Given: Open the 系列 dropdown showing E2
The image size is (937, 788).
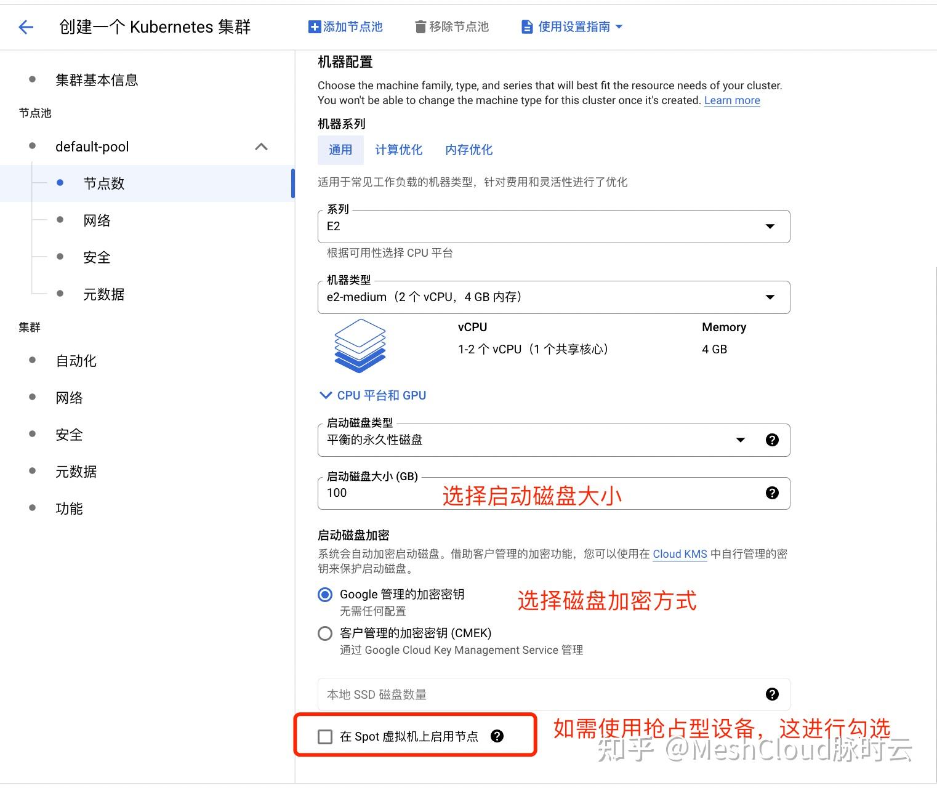Looking at the screenshot, I should 770,227.
